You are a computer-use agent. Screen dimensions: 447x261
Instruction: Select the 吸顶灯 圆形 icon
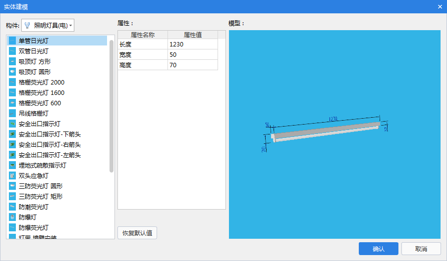12,72
